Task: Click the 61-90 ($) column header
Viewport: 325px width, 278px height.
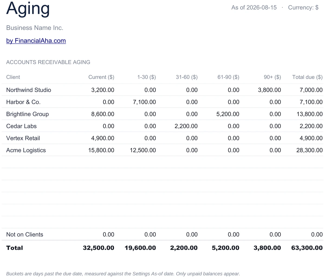Action: point(228,77)
